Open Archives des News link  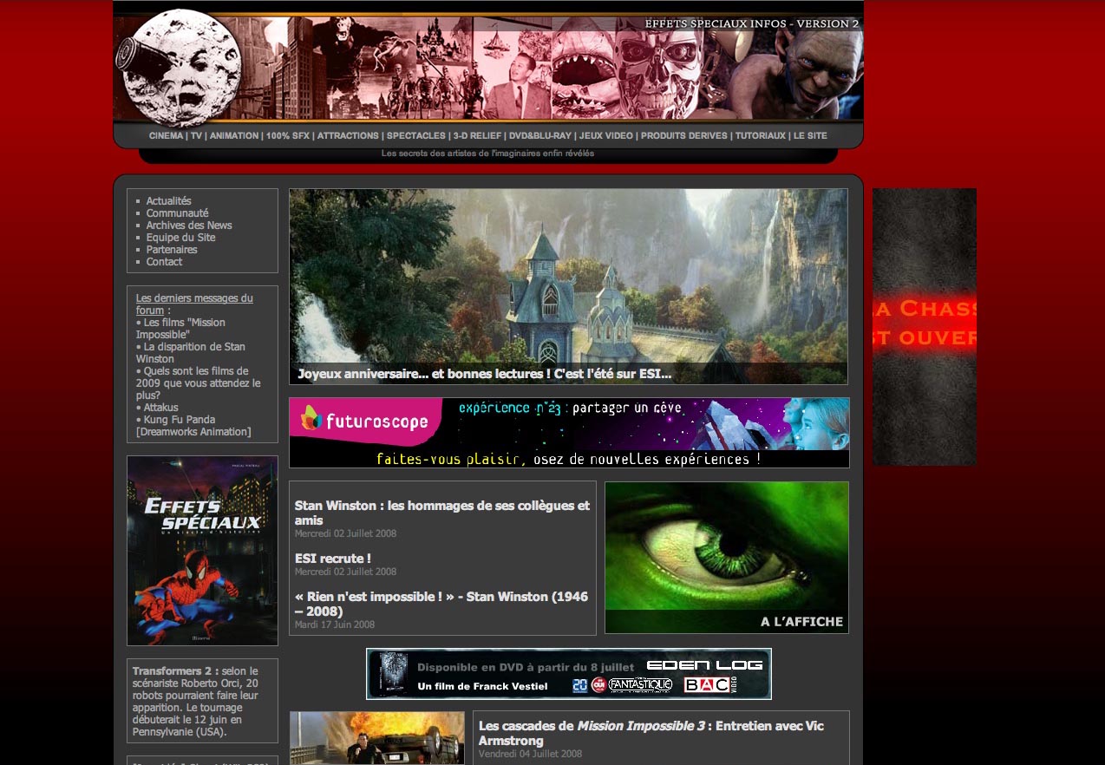pos(188,226)
